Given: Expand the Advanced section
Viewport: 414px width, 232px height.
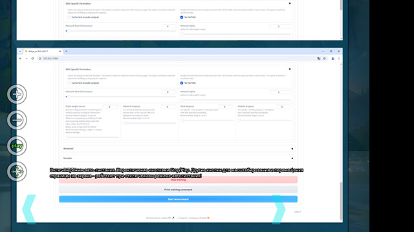Looking at the screenshot, I should coord(179,149).
